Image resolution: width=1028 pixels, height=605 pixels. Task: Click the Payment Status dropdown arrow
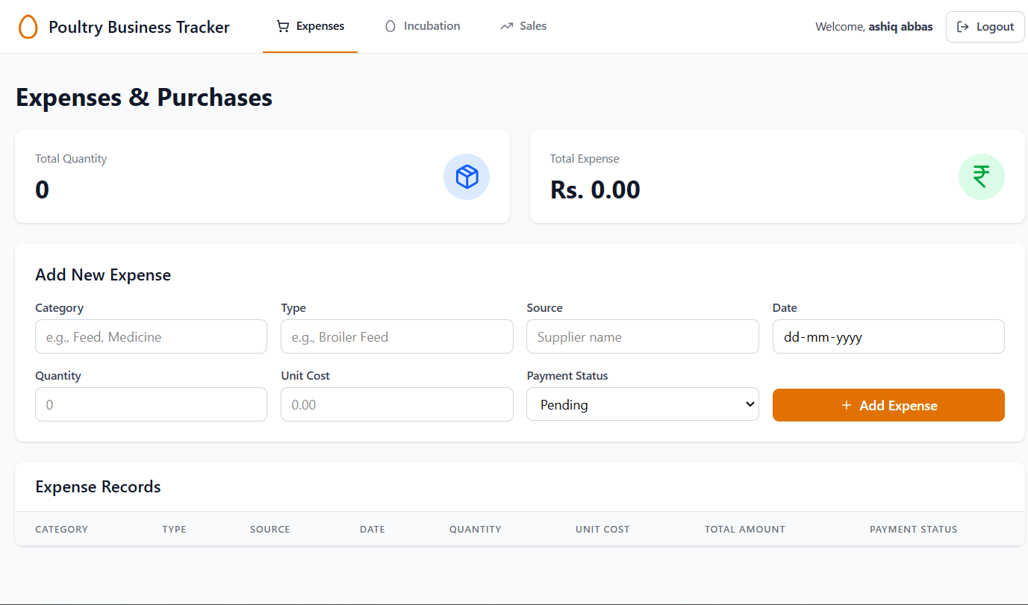pos(750,404)
